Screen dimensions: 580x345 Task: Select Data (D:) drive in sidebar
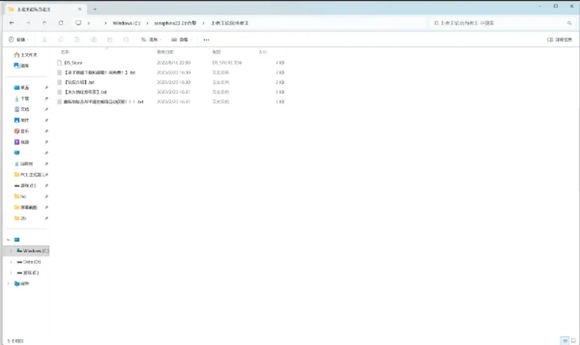(29, 262)
